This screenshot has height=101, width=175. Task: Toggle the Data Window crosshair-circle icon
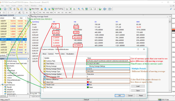click(14, 9)
